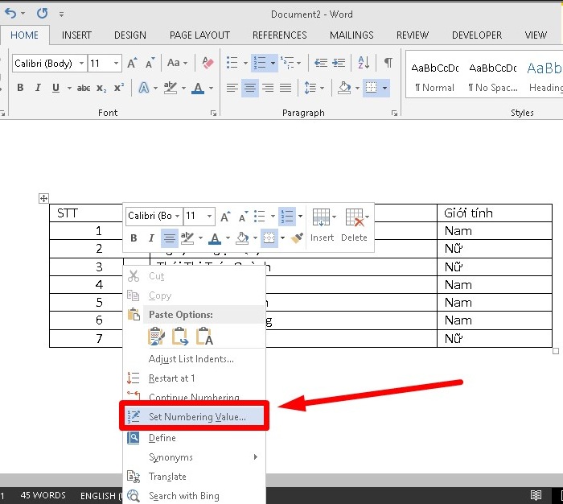Image resolution: width=563 pixels, height=504 pixels.
Task: Apply mini toolbar Font Color swatch
Action: tap(215, 238)
